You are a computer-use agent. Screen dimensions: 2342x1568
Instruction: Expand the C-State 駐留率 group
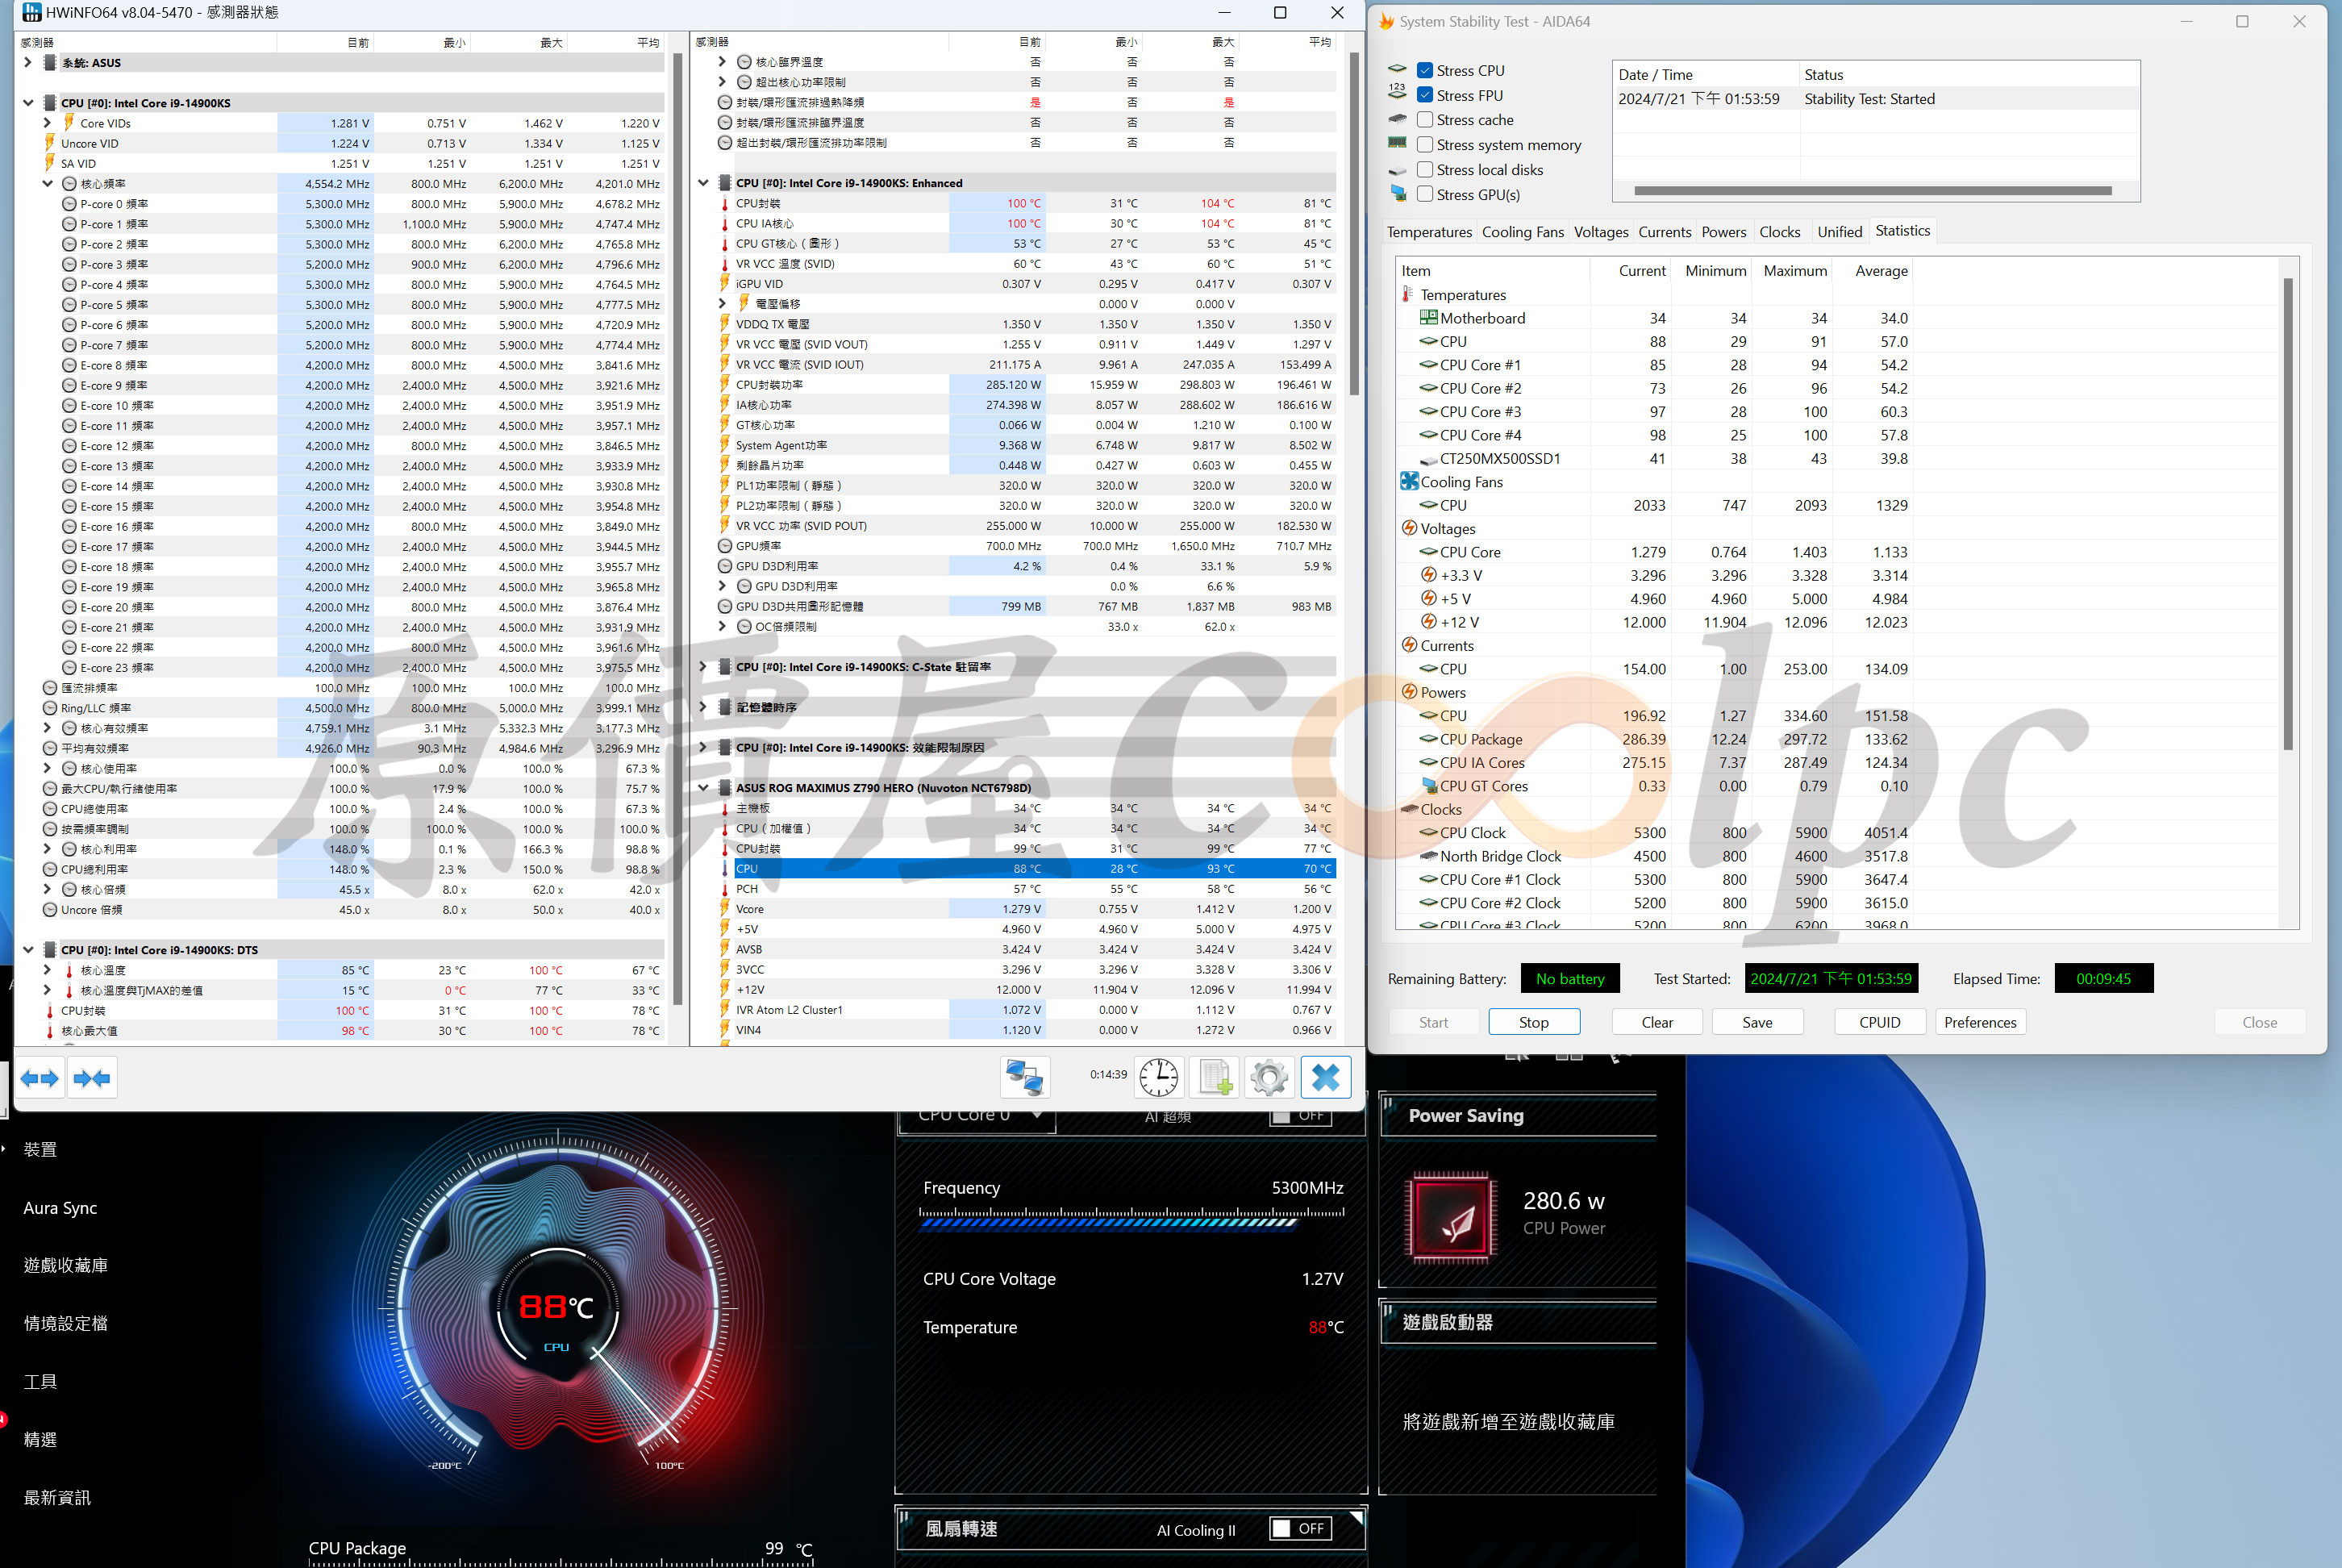(702, 667)
